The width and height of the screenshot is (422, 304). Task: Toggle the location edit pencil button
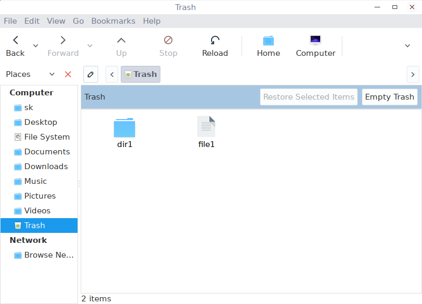[x=91, y=74]
